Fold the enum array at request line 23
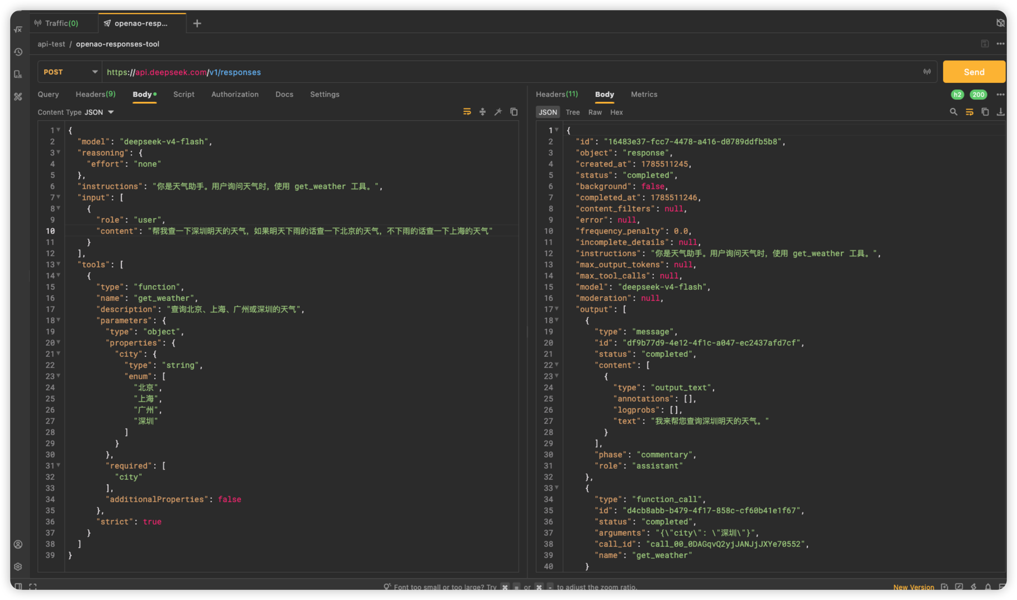The image size is (1017, 600). (x=58, y=376)
